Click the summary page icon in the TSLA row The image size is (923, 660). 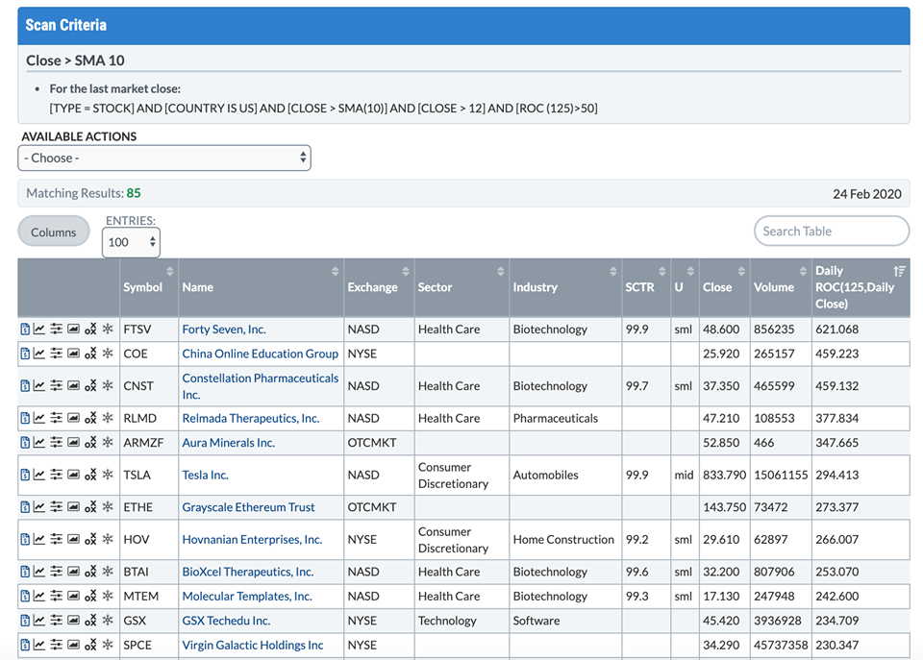click(x=25, y=475)
